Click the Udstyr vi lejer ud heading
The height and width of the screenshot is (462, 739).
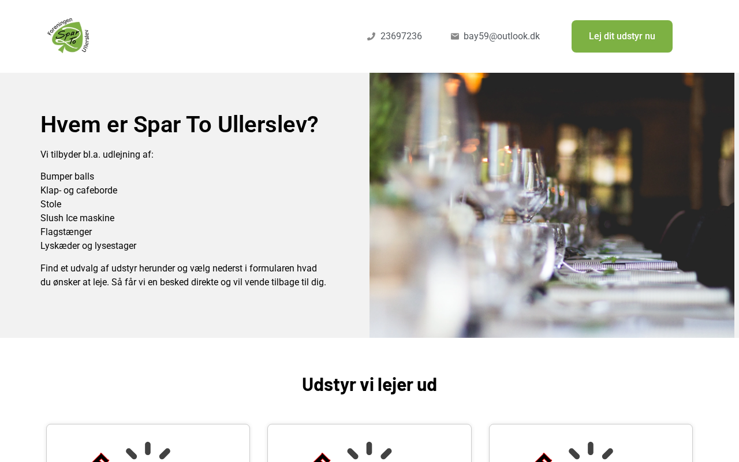click(369, 384)
